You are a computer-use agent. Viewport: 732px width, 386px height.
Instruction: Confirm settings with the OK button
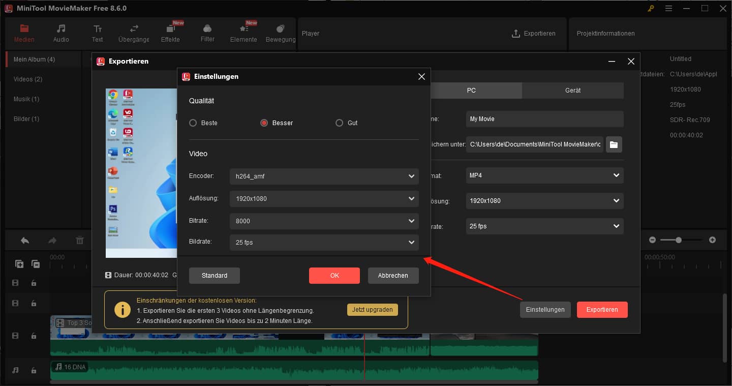(x=334, y=275)
